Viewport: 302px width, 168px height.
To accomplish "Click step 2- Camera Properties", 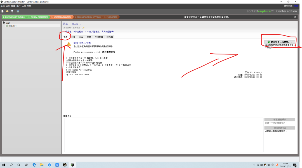I will (38, 17).
